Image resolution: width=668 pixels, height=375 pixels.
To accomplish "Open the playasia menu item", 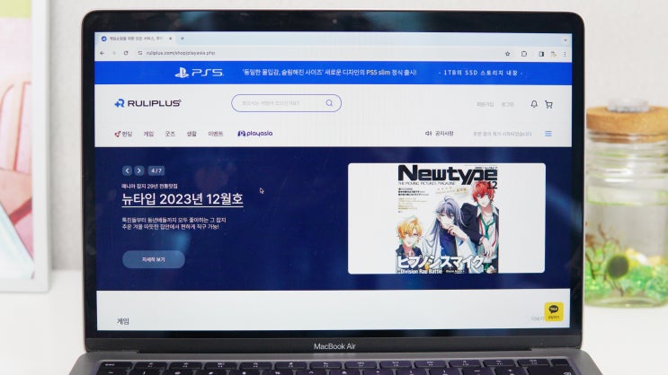I will (x=254, y=134).
